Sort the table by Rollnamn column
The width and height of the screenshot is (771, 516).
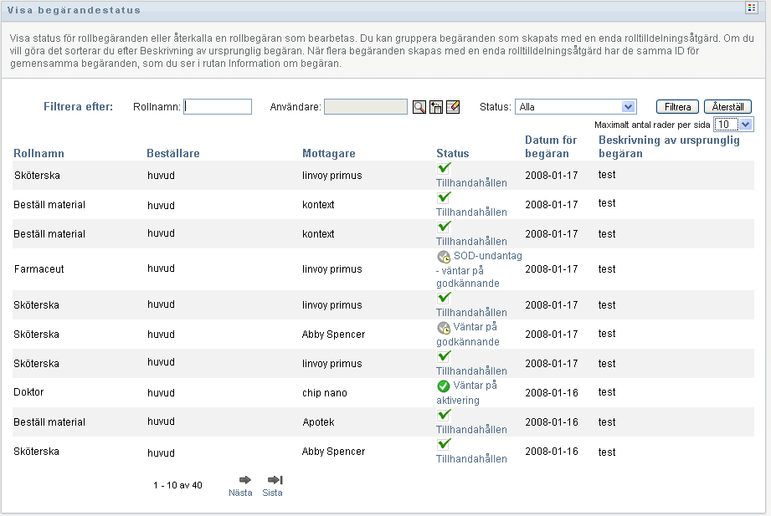pos(39,154)
